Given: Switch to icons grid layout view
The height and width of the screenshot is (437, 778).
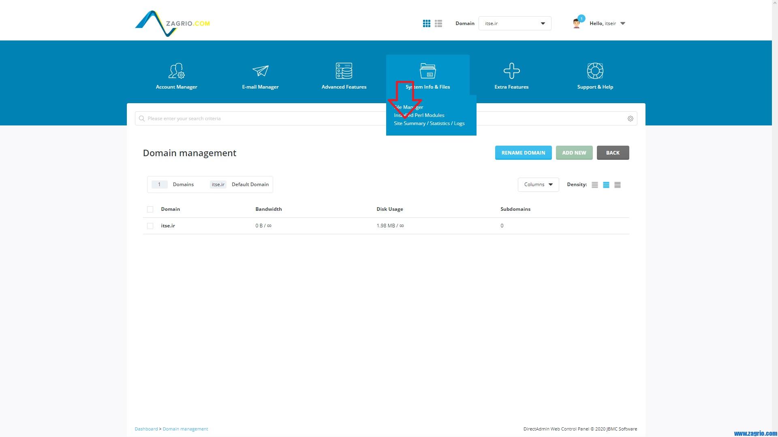Looking at the screenshot, I should [x=426, y=23].
